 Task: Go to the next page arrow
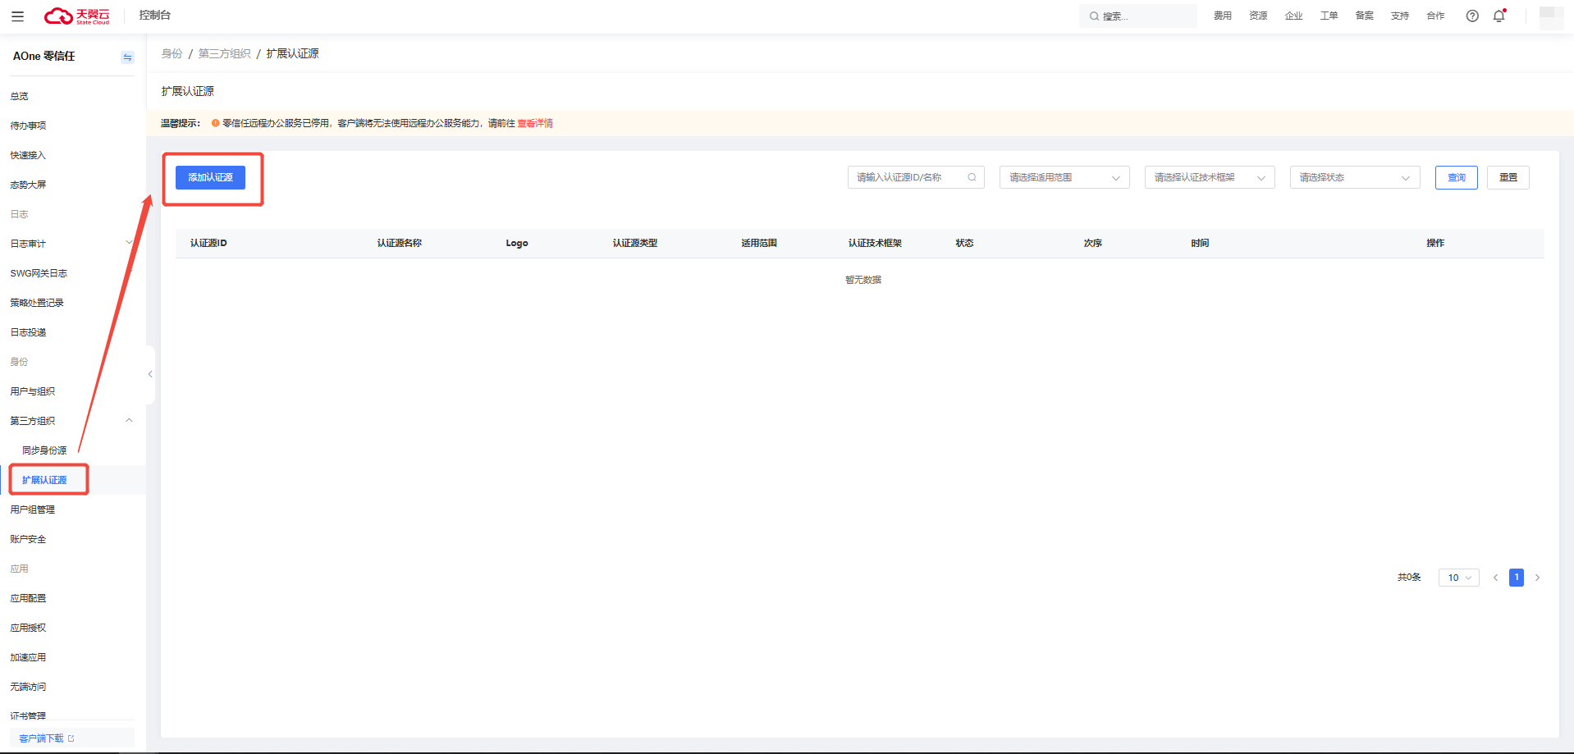pyautogui.click(x=1537, y=578)
